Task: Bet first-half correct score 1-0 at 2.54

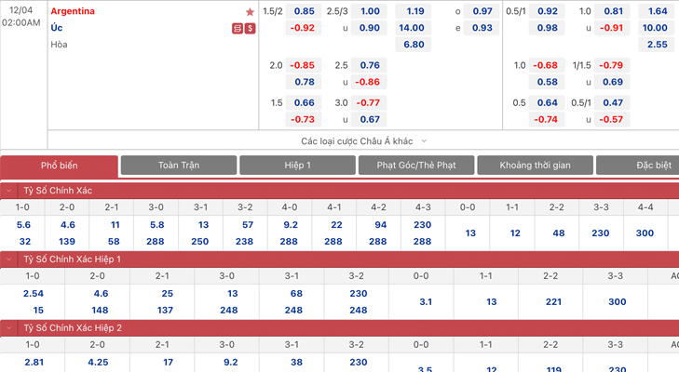Action: (x=34, y=294)
